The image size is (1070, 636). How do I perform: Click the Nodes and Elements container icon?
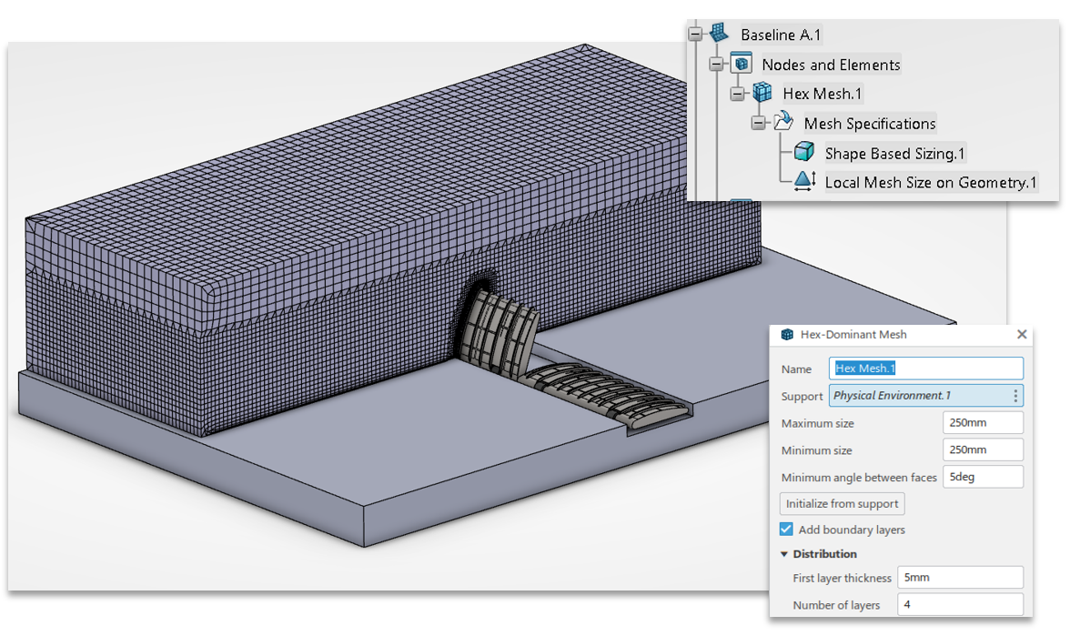[742, 64]
